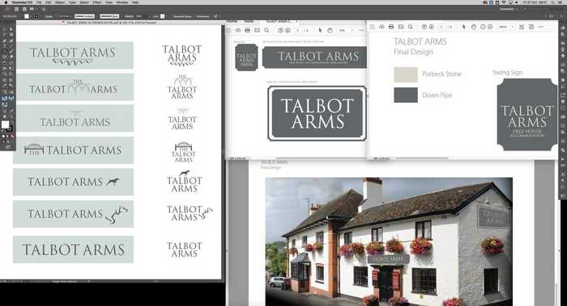
Task: Click the Purbeck Stone colour swatch
Action: (405, 74)
